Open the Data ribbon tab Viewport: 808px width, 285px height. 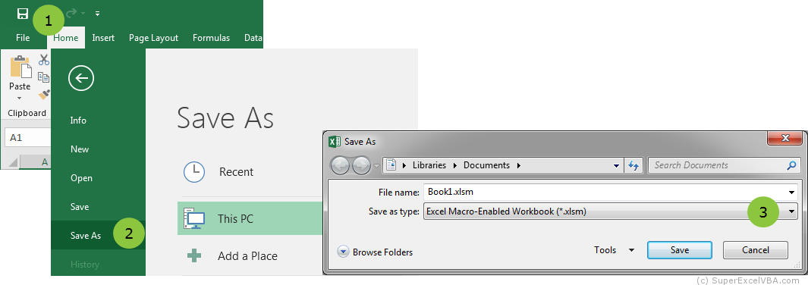click(253, 38)
